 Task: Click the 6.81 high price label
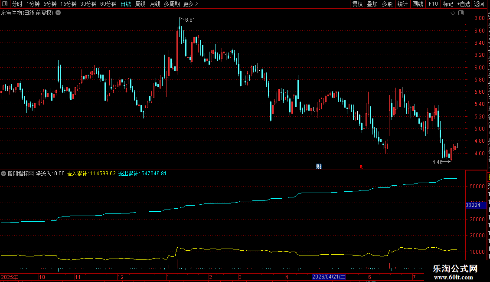pyautogui.click(x=189, y=20)
